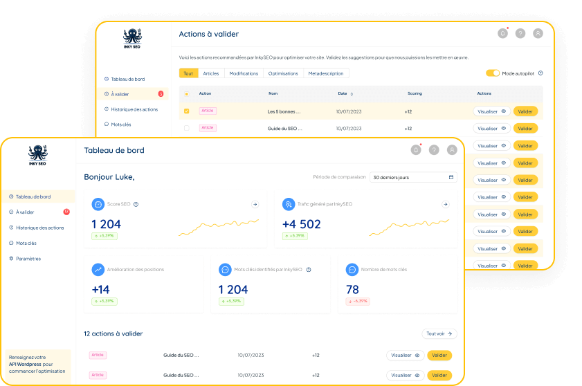Toggle the Mode autopilot switch
This screenshot has width=582, height=386.
492,73
